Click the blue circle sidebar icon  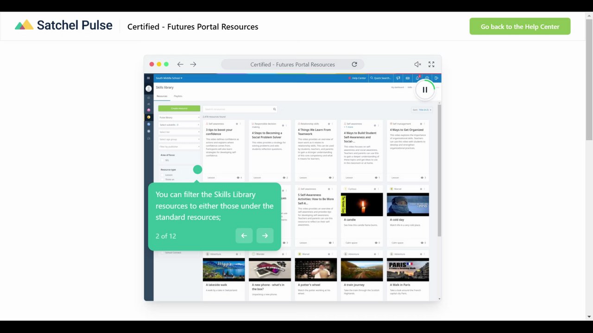click(149, 124)
